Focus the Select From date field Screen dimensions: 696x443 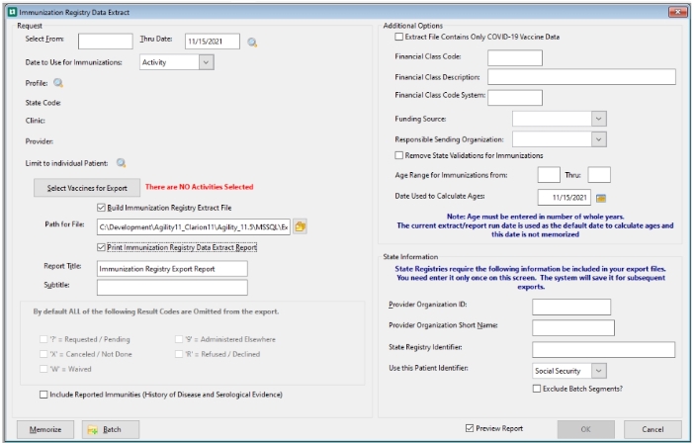click(105, 41)
